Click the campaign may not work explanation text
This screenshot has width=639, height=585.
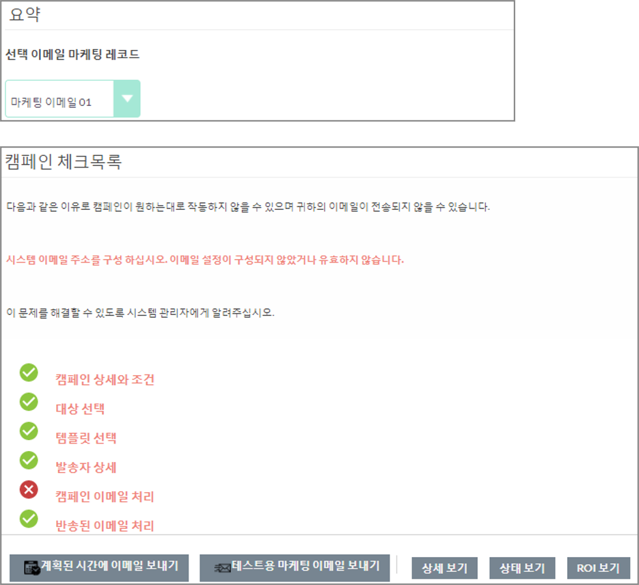(x=248, y=207)
